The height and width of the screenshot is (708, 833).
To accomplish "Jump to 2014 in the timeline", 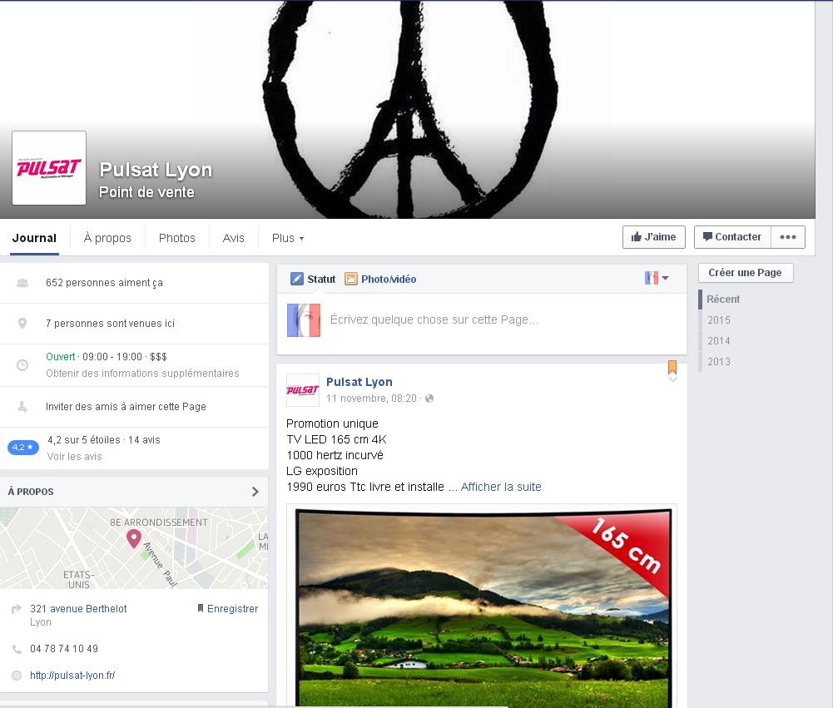I will click(719, 340).
